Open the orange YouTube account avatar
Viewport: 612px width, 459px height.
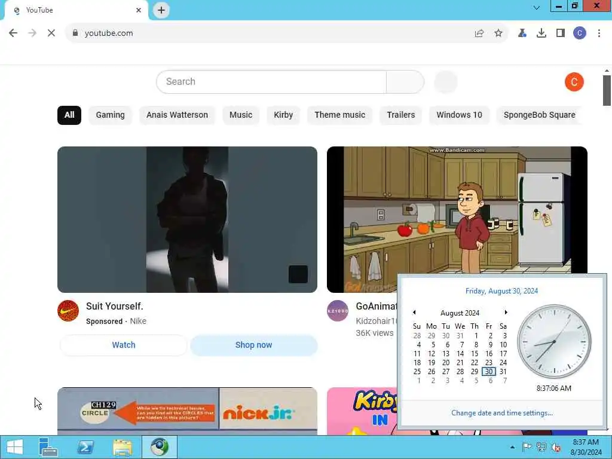[x=574, y=82]
